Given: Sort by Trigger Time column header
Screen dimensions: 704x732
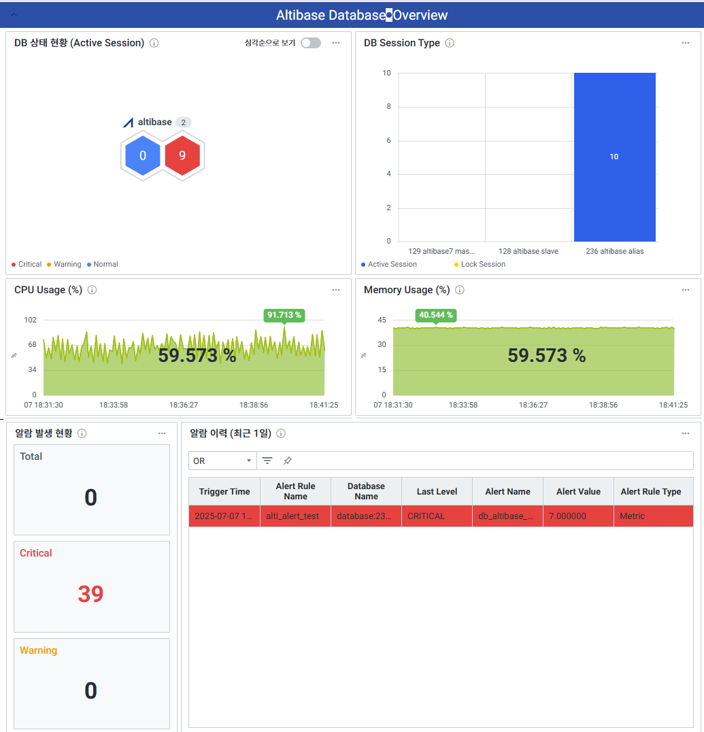Looking at the screenshot, I should 224,491.
